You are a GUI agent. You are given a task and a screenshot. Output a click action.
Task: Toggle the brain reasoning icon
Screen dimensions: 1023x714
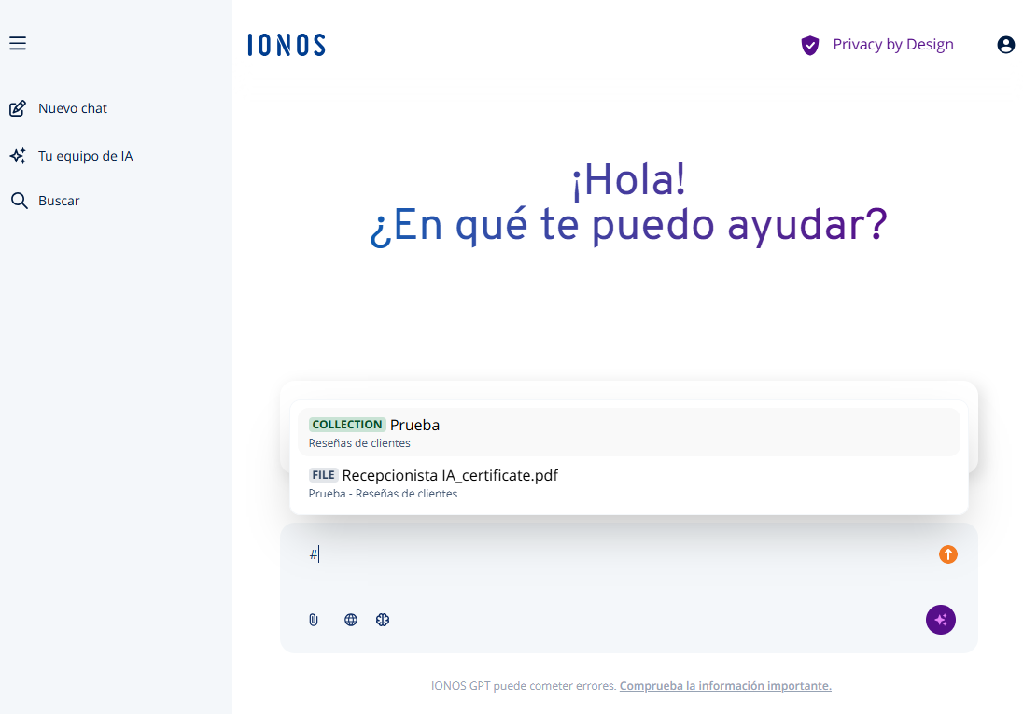tap(383, 620)
